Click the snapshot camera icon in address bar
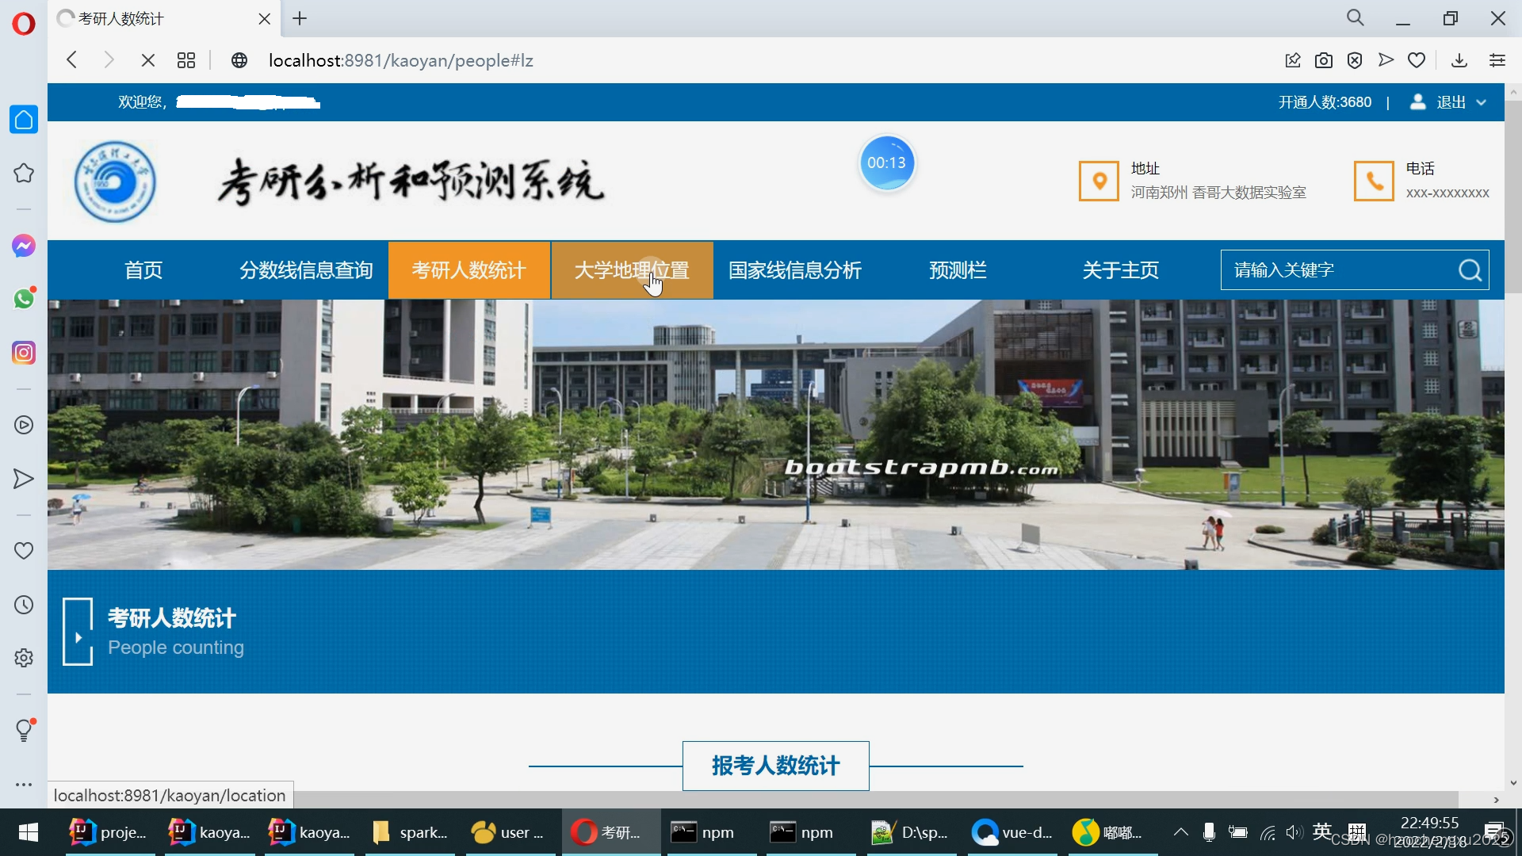 click(1323, 60)
